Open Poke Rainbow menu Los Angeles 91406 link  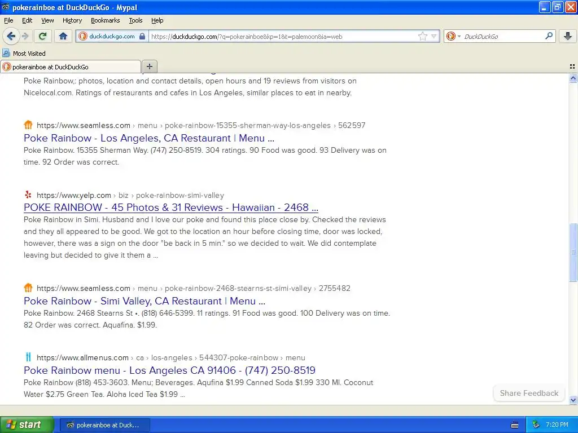coord(169,370)
